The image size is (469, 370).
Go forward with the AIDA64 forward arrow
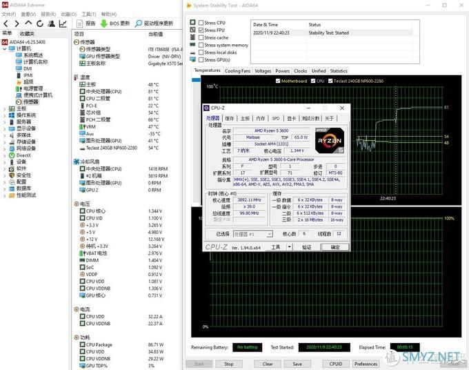(x=17, y=23)
